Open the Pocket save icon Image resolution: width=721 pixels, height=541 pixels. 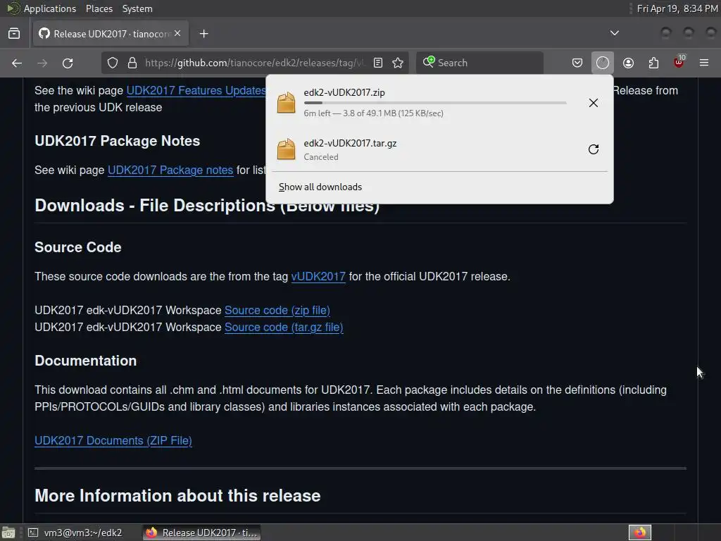click(577, 63)
